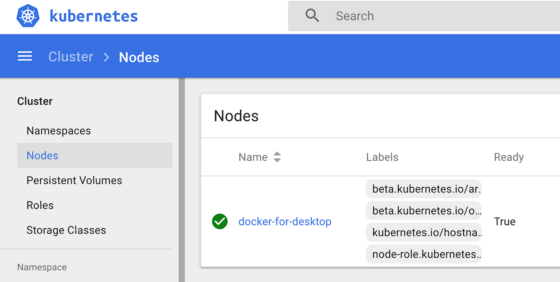The width and height of the screenshot is (560, 282).
Task: Click the kubernetes wordmark text
Action: tap(94, 16)
